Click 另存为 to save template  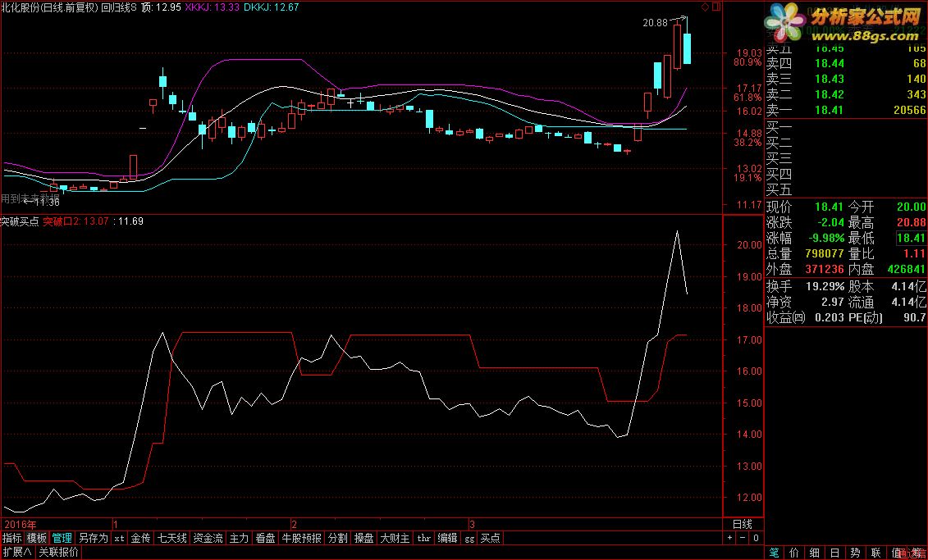[x=94, y=538]
